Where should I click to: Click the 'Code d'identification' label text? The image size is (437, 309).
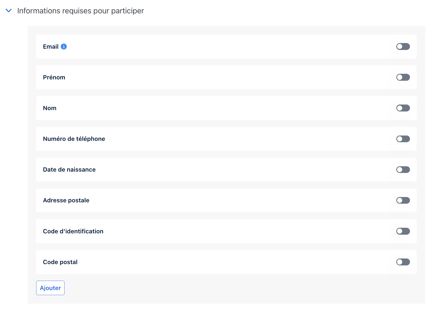73,231
